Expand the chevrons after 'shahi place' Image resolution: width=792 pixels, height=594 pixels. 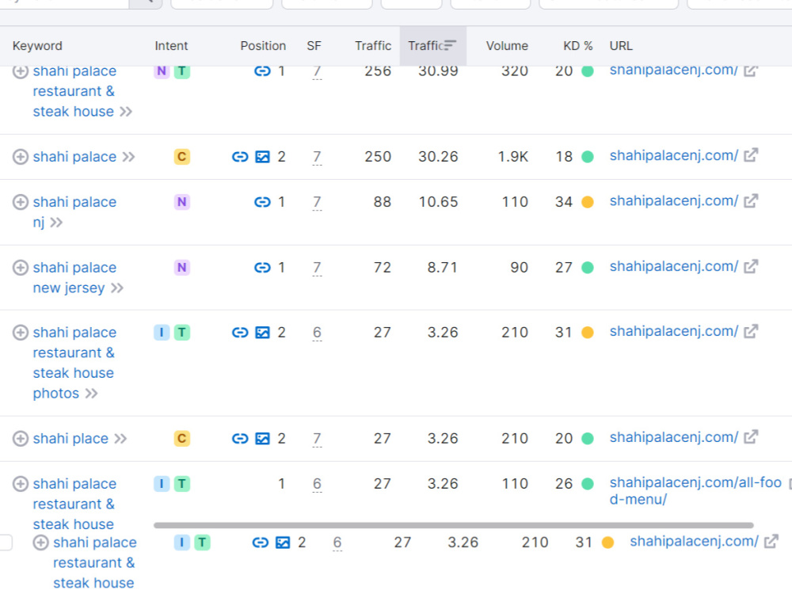(120, 439)
